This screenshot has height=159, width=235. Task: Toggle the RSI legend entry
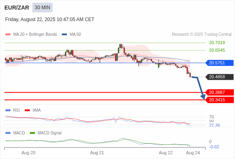coord(13,110)
